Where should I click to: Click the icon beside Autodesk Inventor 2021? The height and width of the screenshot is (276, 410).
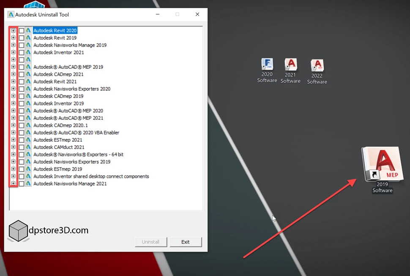pos(28,52)
